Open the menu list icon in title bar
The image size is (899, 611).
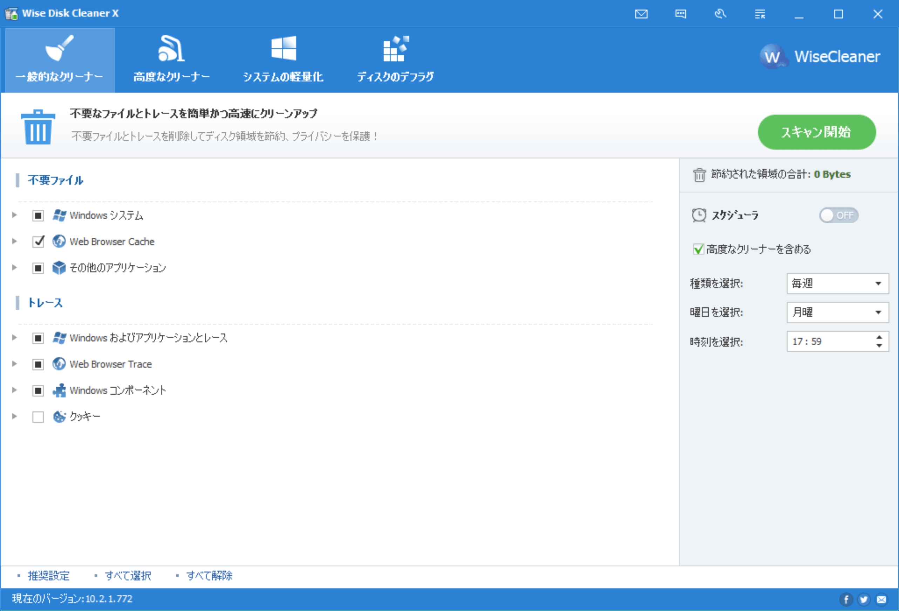tap(760, 14)
